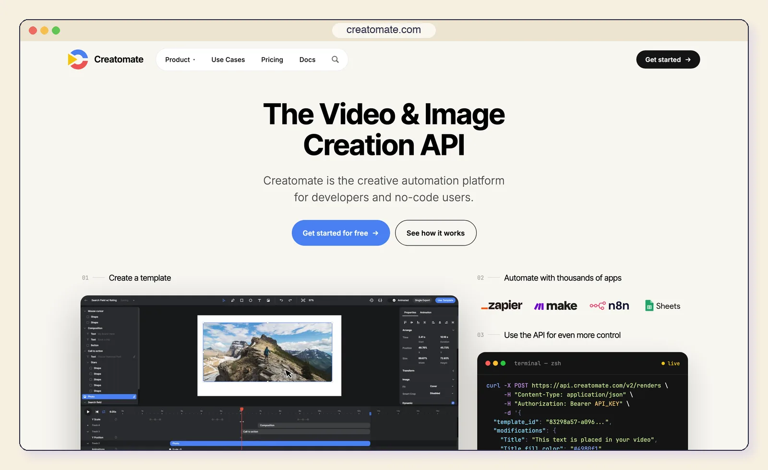Select the blue Photo clip on timeline
The image size is (768, 470).
[270, 443]
